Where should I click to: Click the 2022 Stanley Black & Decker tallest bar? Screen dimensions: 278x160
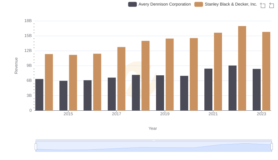click(x=242, y=68)
